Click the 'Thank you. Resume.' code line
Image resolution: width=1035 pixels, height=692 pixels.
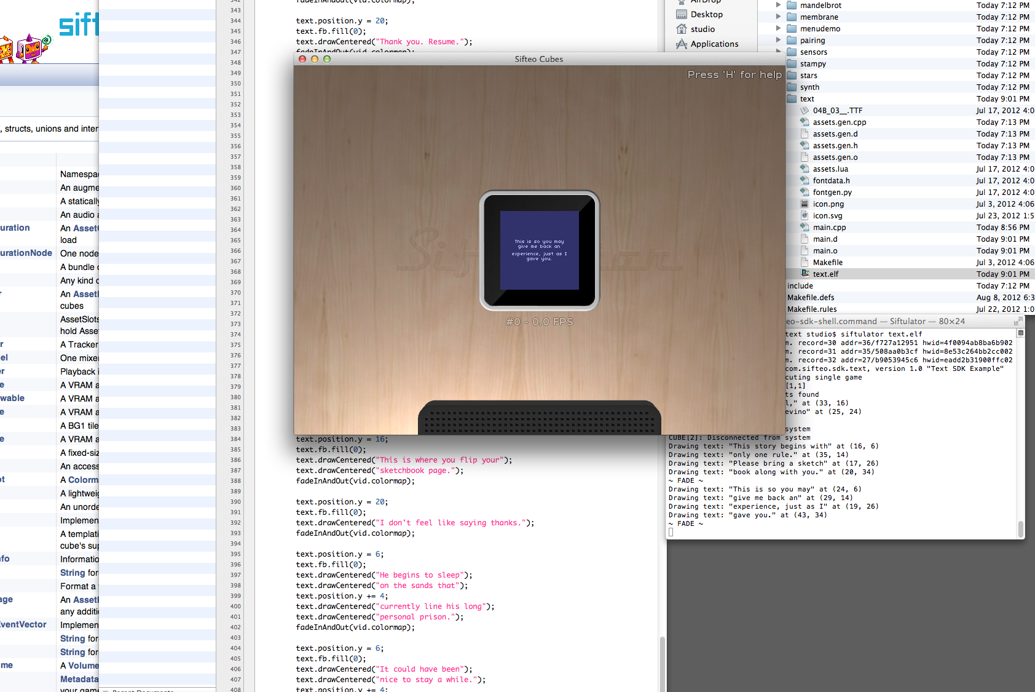coord(384,42)
